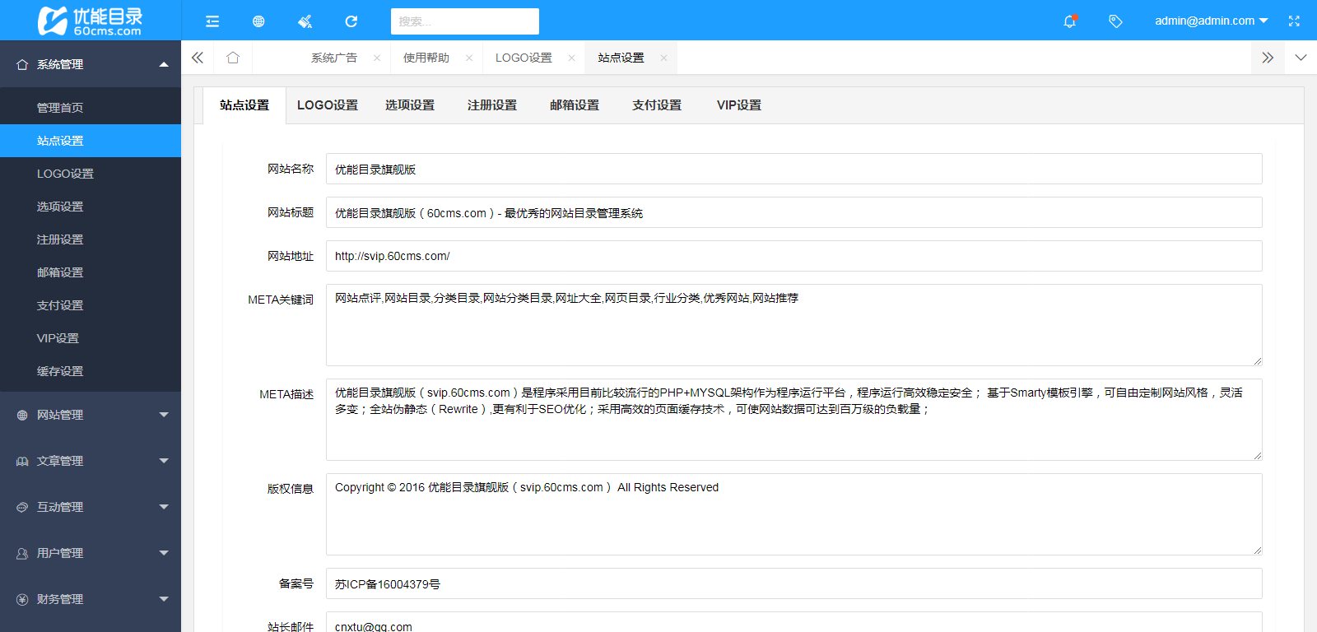1317x632 pixels.
Task: Expand the 互动管理 sidebar section
Action: pyautogui.click(x=91, y=507)
